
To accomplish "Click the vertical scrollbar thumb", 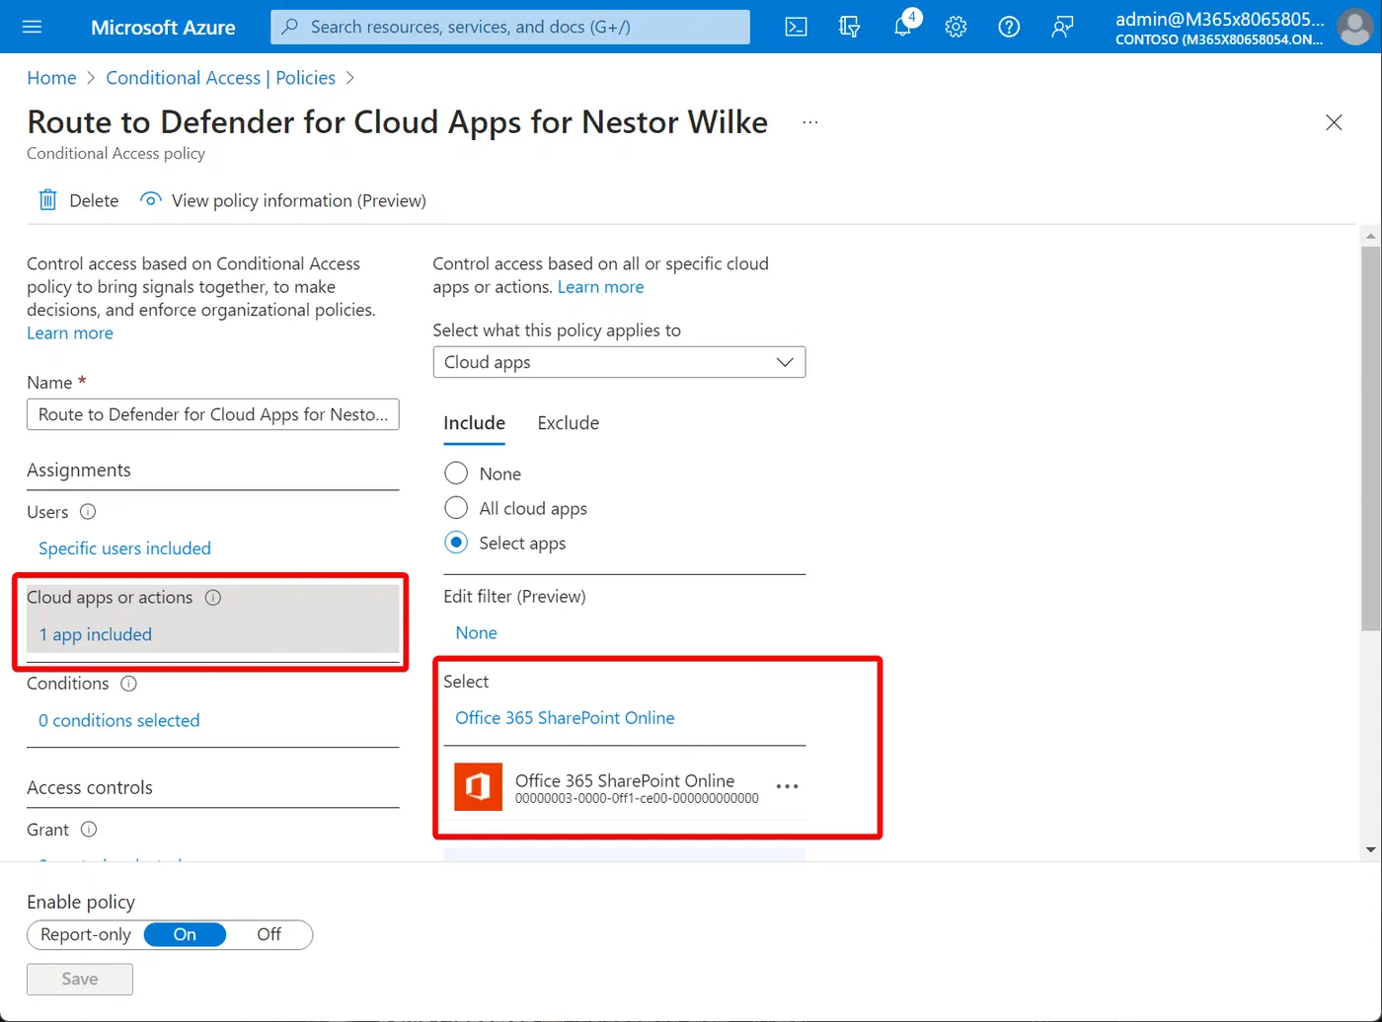I will click(1369, 437).
